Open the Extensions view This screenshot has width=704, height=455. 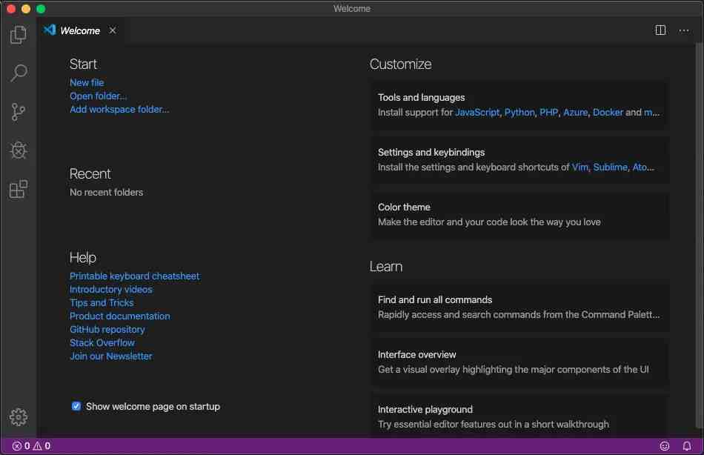coord(18,189)
